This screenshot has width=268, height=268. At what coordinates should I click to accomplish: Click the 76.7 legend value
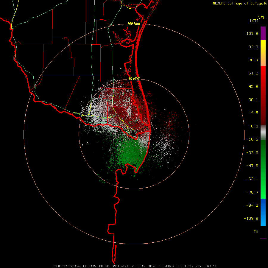tap(253, 60)
